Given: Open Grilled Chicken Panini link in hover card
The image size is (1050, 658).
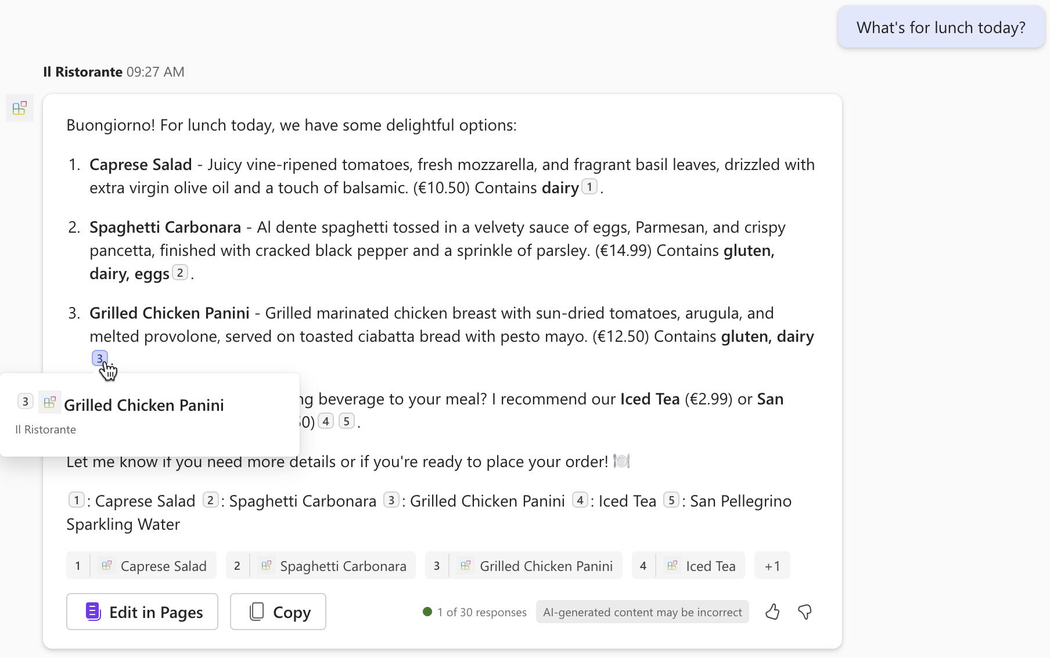Looking at the screenshot, I should point(143,405).
